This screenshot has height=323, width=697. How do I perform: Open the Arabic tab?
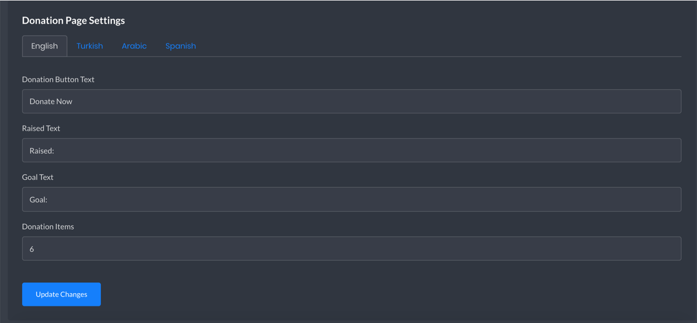coord(134,46)
